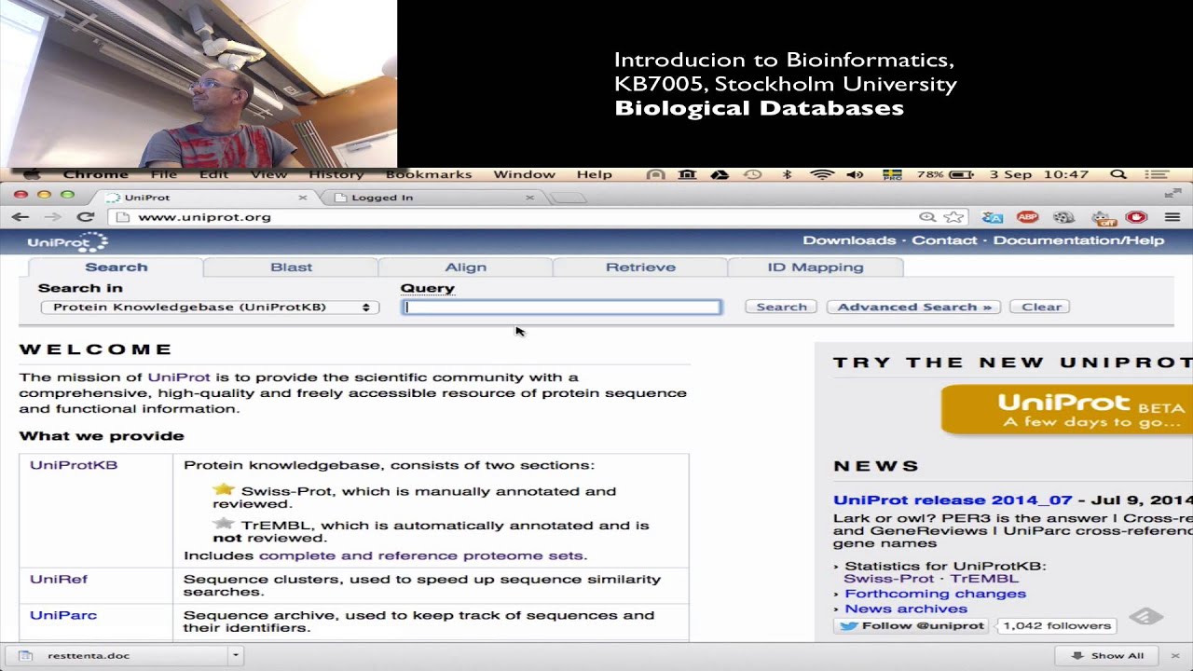Open 'UniProt release 2014_07' news link
Image resolution: width=1193 pixels, height=671 pixels.
[x=953, y=500]
